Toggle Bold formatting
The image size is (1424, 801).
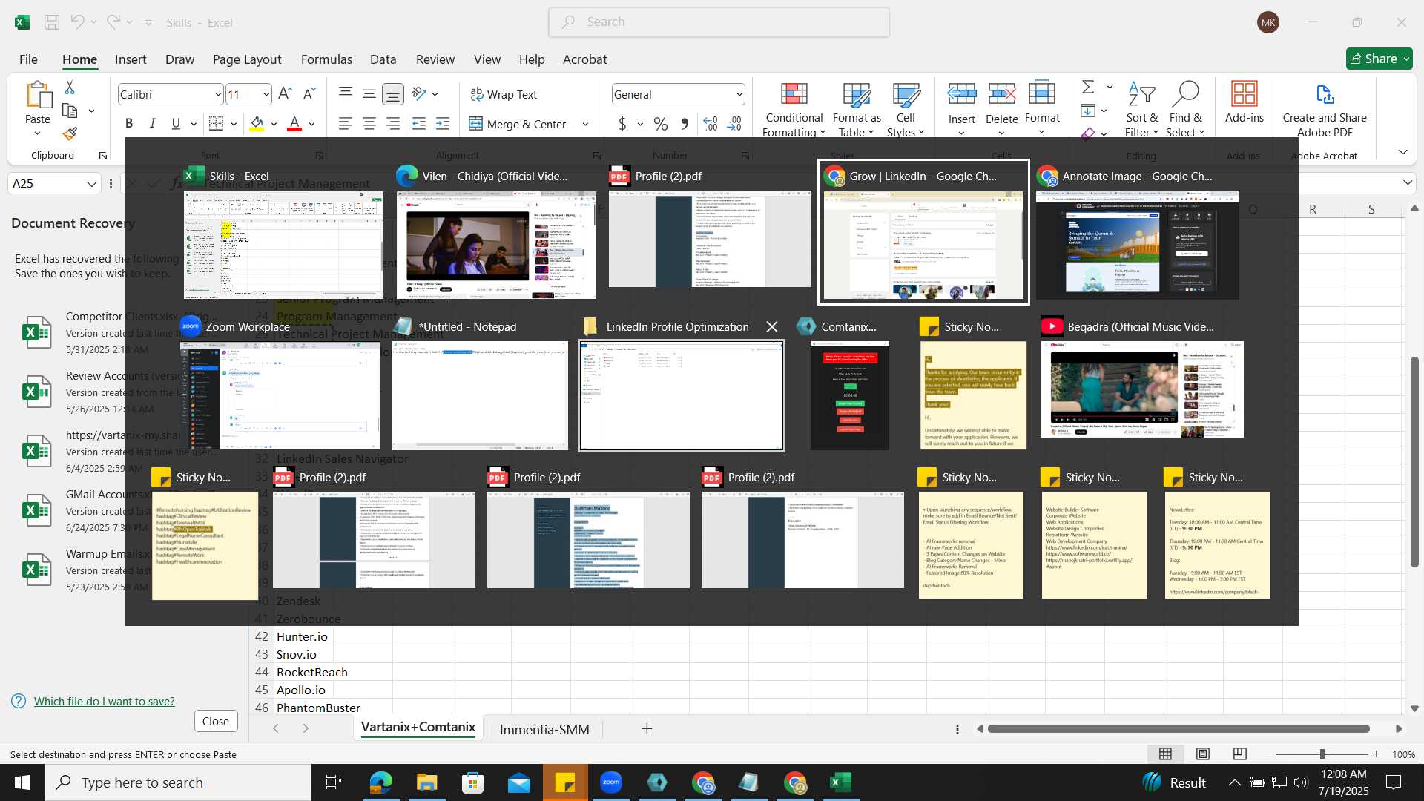[129, 124]
